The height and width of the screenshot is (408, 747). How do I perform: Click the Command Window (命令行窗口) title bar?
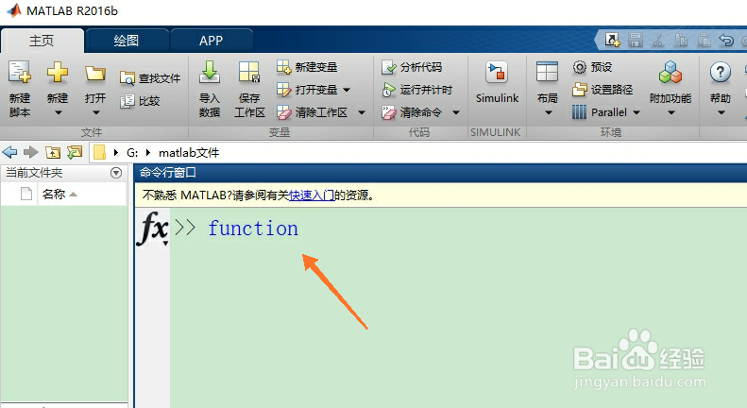441,173
